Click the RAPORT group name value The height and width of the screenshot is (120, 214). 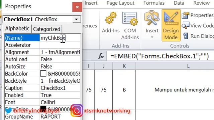[x=60, y=117]
